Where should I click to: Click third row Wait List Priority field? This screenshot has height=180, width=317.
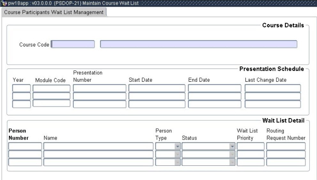[251, 162]
